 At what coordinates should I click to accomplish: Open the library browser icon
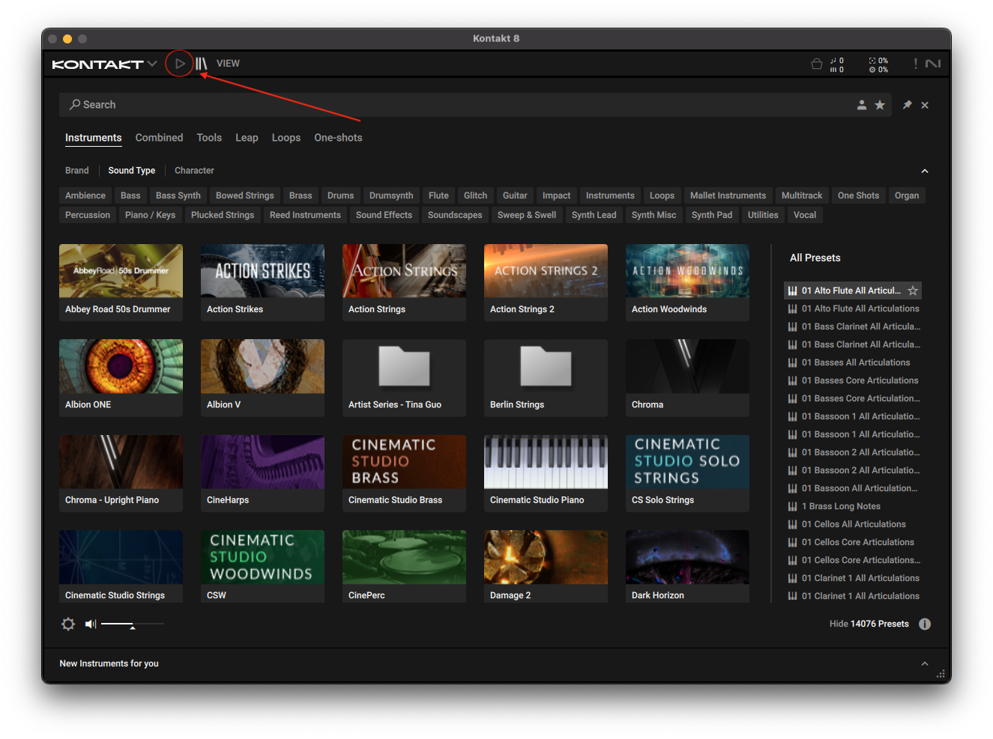point(201,64)
